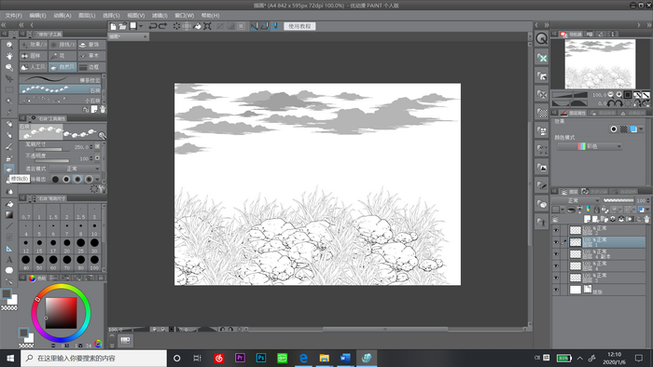Select the Text tool A icon
Screen dimensions: 653x367
(9, 260)
